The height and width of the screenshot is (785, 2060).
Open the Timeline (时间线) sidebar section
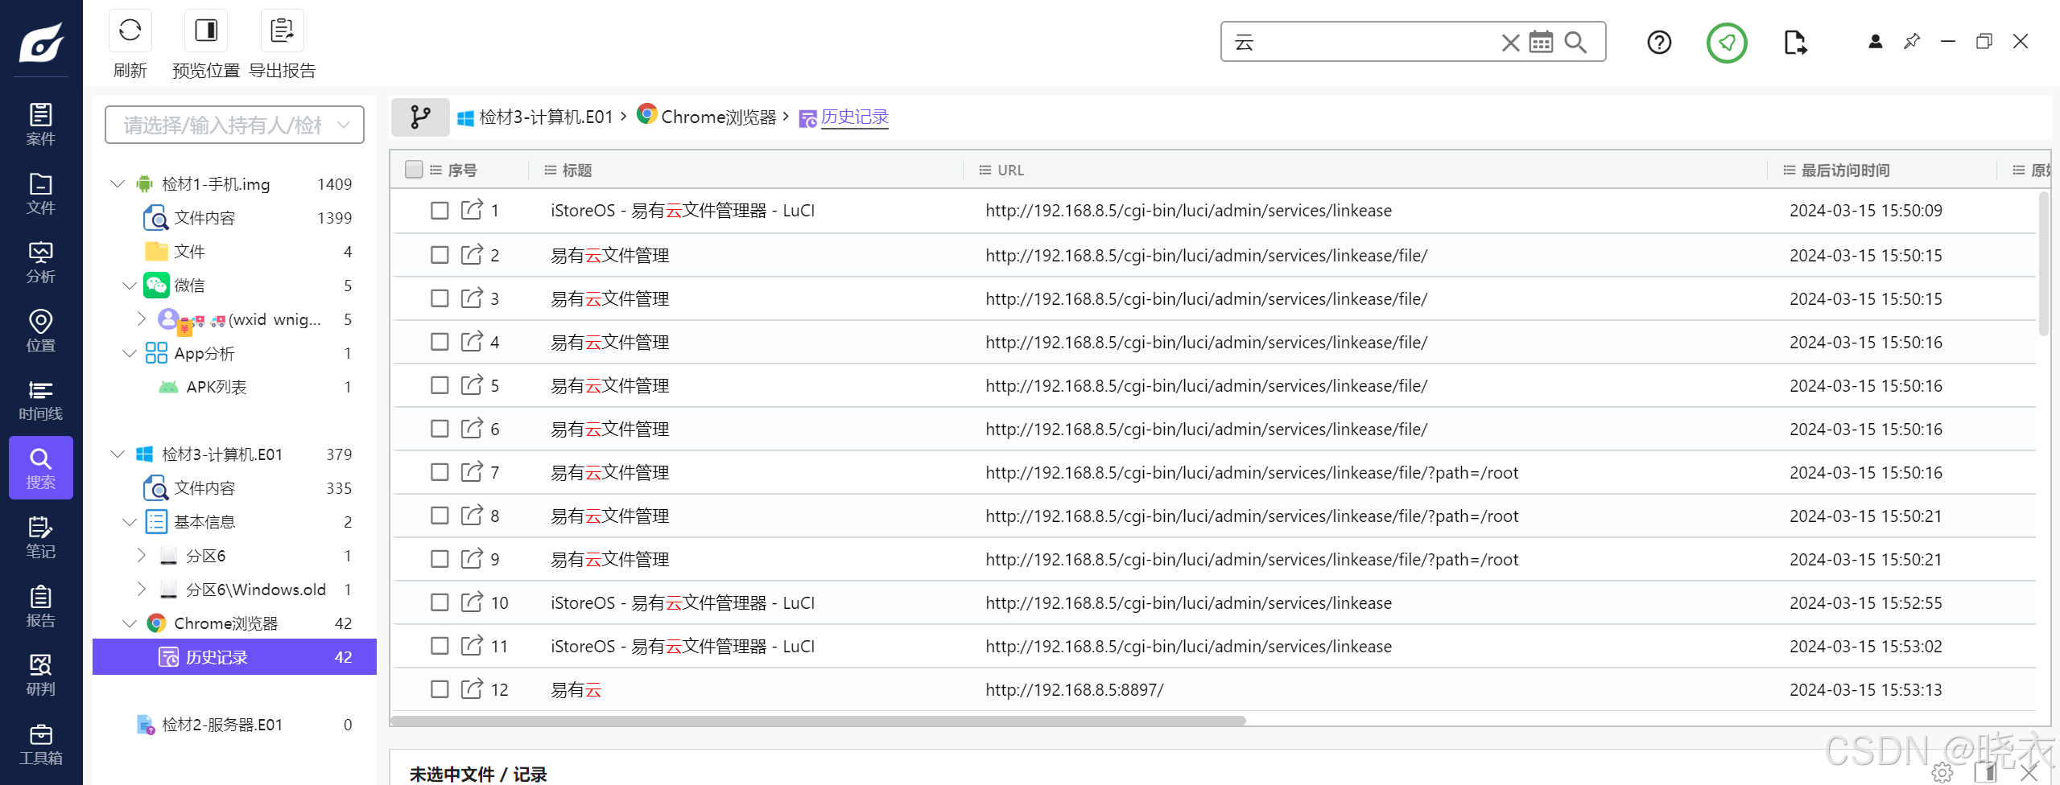click(40, 401)
